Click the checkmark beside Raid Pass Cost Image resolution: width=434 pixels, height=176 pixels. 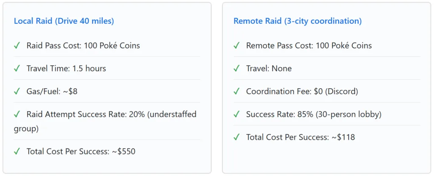17,46
